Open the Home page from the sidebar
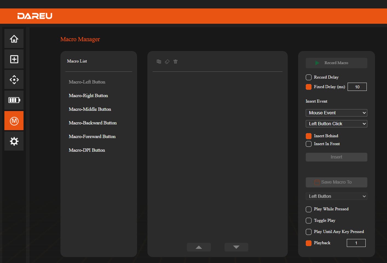387x263 pixels. pos(14,39)
